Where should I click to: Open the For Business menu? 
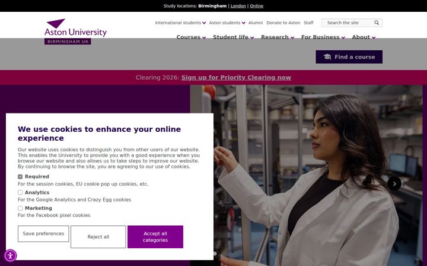coord(323,37)
